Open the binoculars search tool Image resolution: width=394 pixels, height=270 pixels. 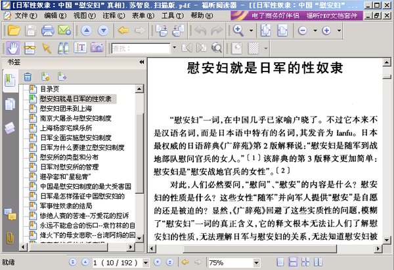coord(63,48)
